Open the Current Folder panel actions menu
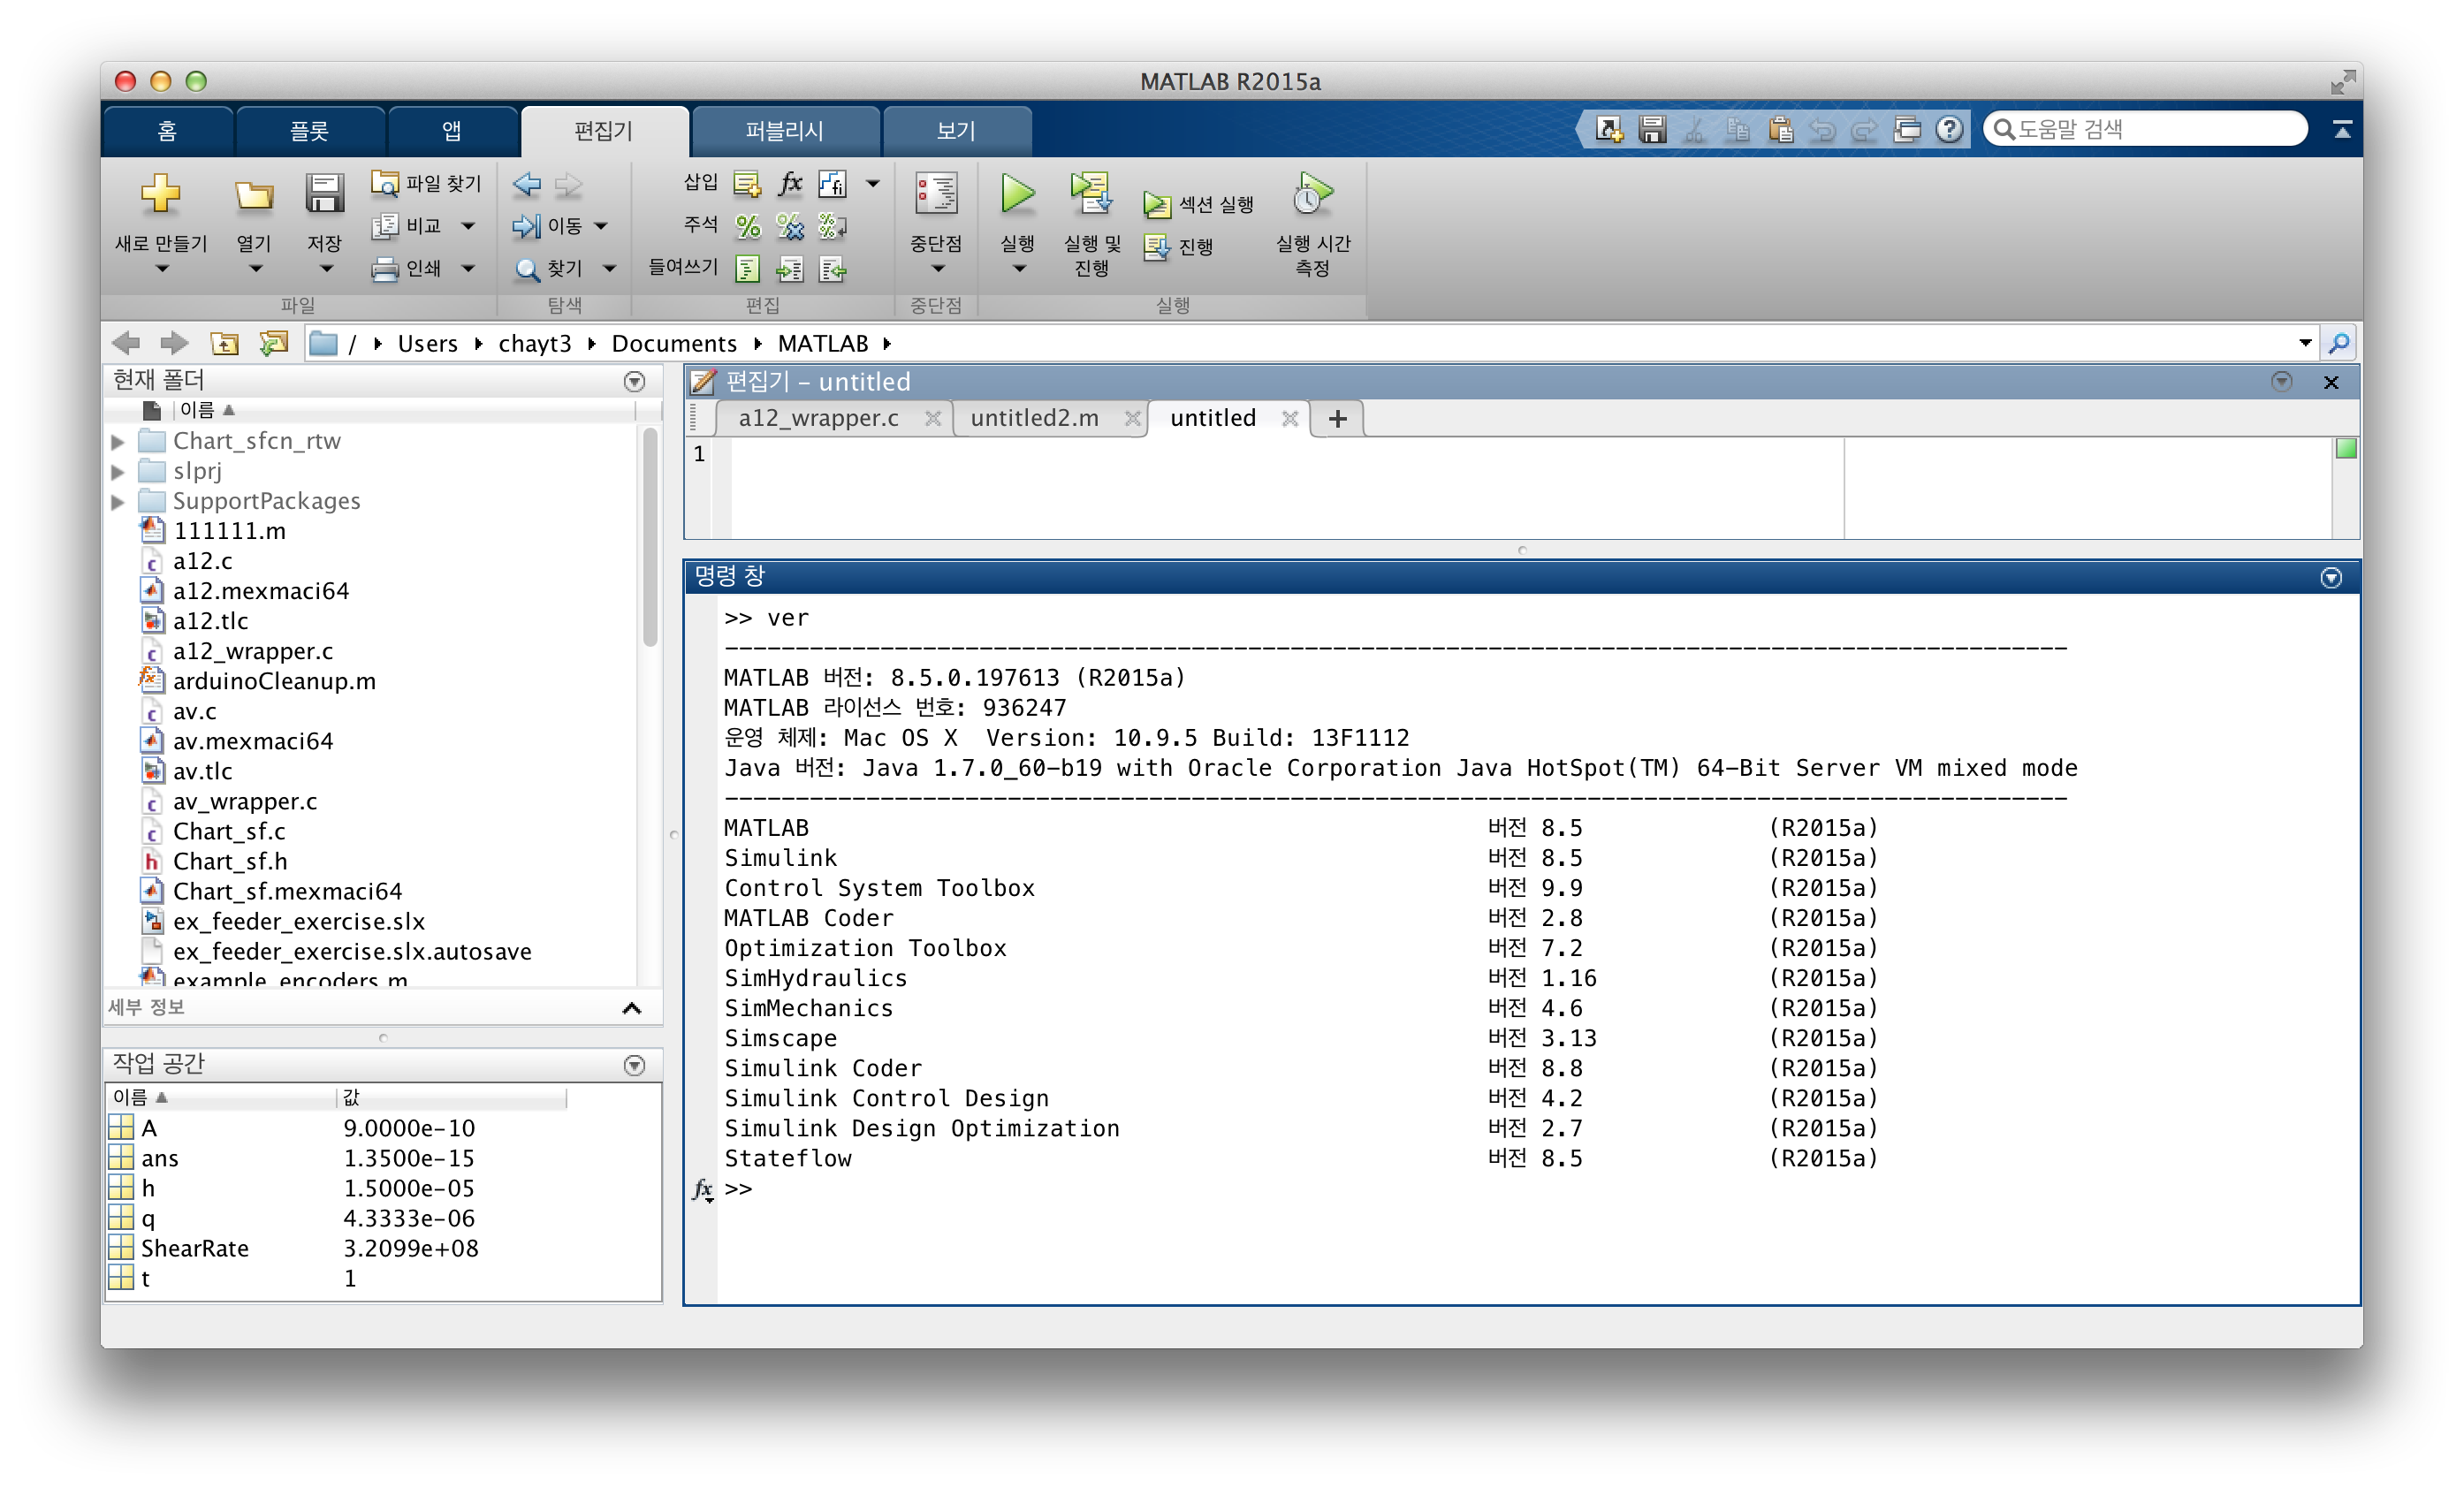Viewport: 2464px width, 1488px height. 634,381
